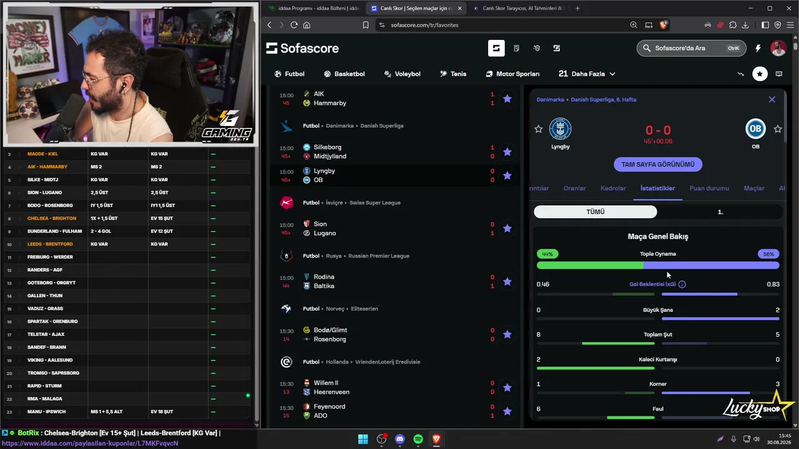
Task: Open the browser hamburger menu
Action: [x=790, y=25]
